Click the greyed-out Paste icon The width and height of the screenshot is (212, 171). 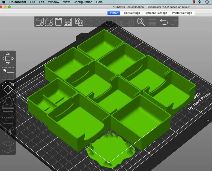click(89, 22)
